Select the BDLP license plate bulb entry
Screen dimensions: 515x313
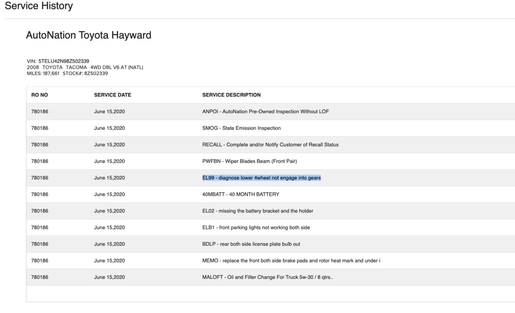tap(251, 244)
